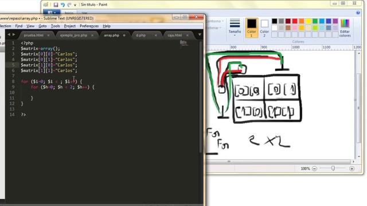
Task: Open the Preferences menu in Sublime Text
Action: pos(89,26)
